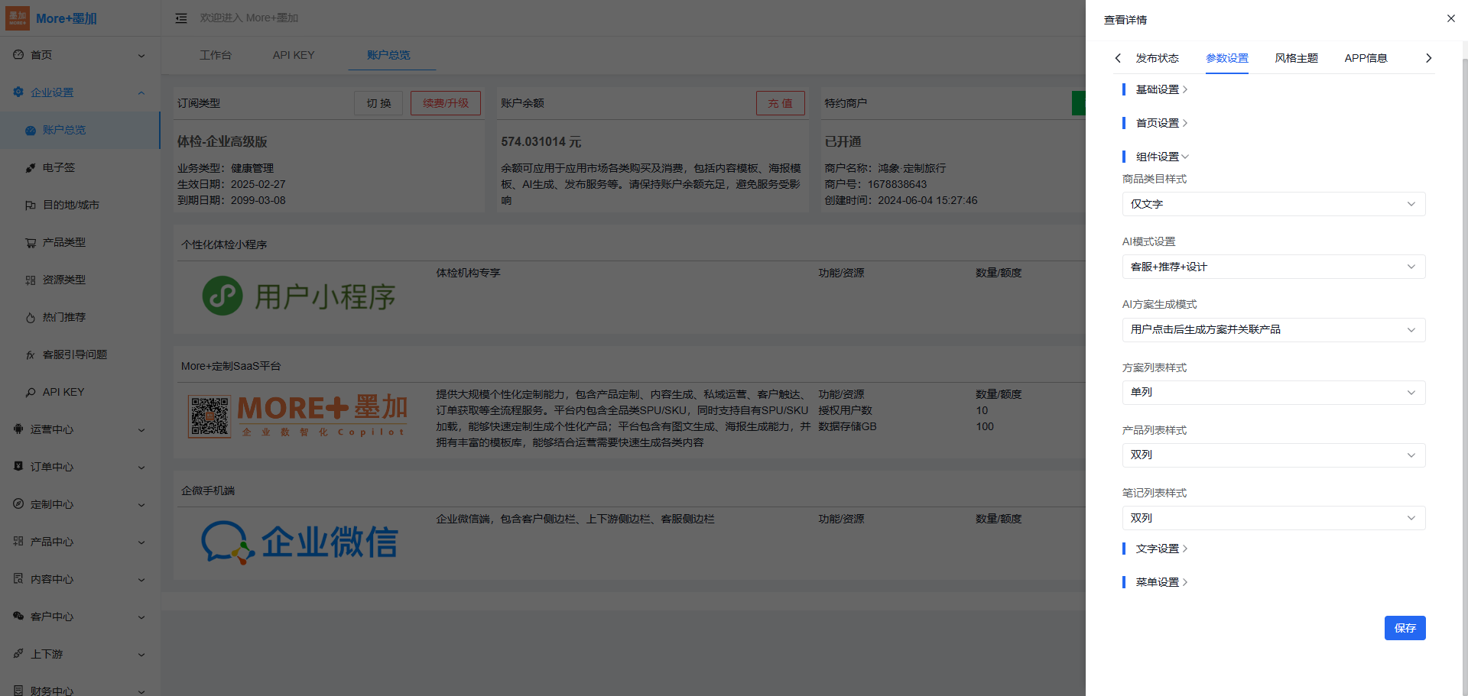Click the More+墨加 logo icon

18,18
